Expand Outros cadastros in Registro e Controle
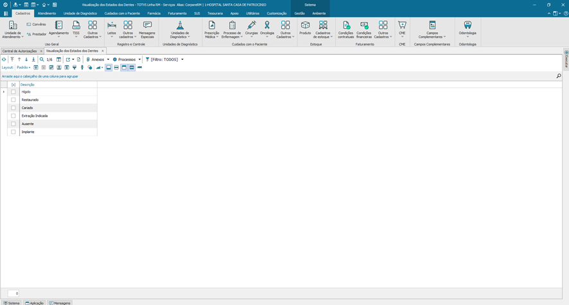 coord(128,29)
